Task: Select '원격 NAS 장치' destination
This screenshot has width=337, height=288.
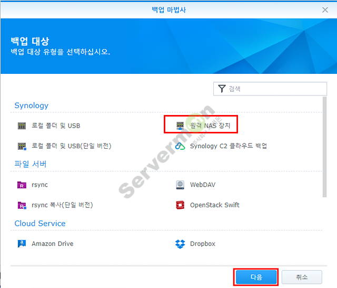Action: (210, 126)
